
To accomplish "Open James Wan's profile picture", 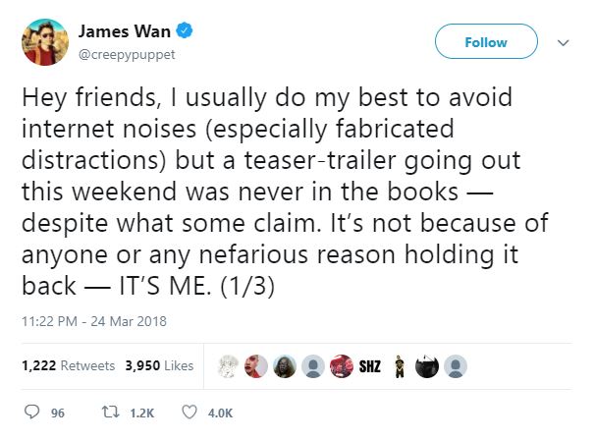I will point(45,42).
